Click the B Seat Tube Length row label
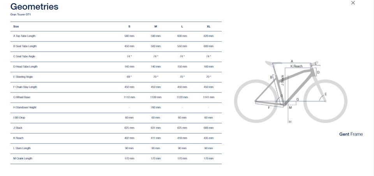Image resolution: width=374 pixels, height=176 pixels. point(25,46)
